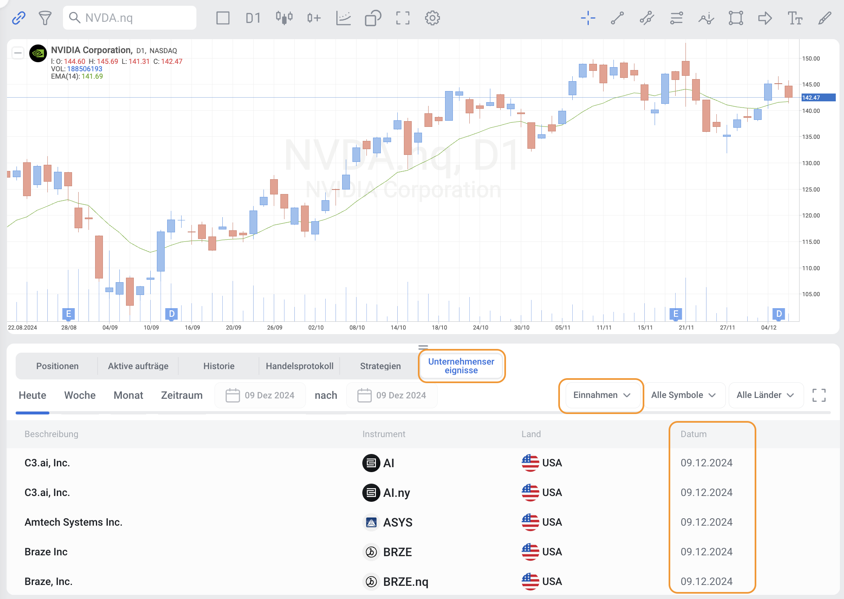844x599 pixels.
Task: Click the D1 timeframe selector
Action: pyautogui.click(x=253, y=18)
